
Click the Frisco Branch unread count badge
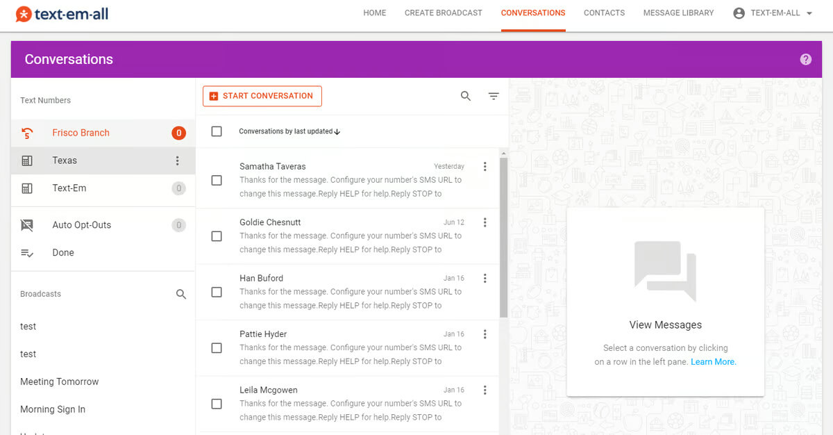pos(178,133)
